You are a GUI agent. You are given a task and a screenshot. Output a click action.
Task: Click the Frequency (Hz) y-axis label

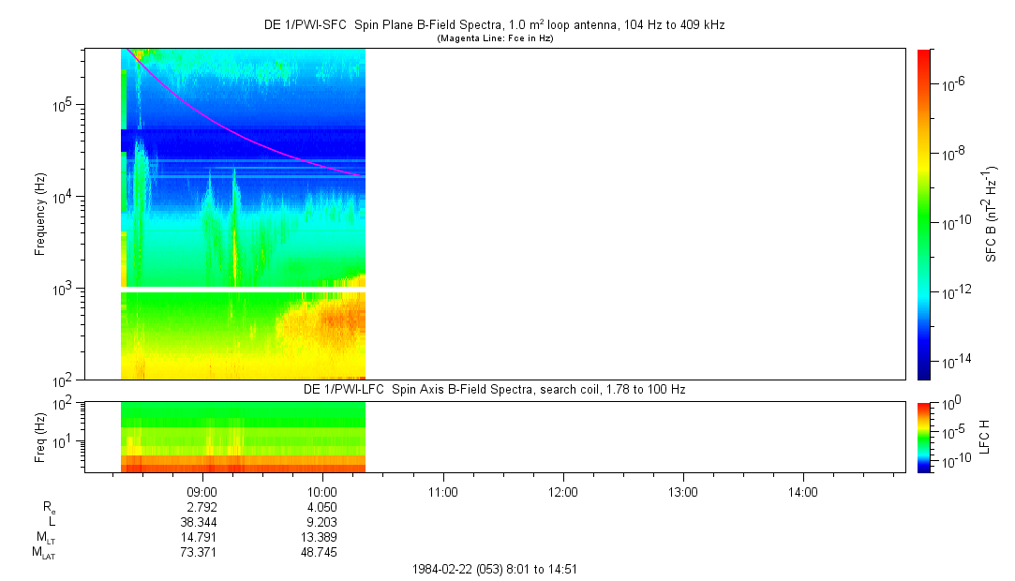(x=41, y=214)
